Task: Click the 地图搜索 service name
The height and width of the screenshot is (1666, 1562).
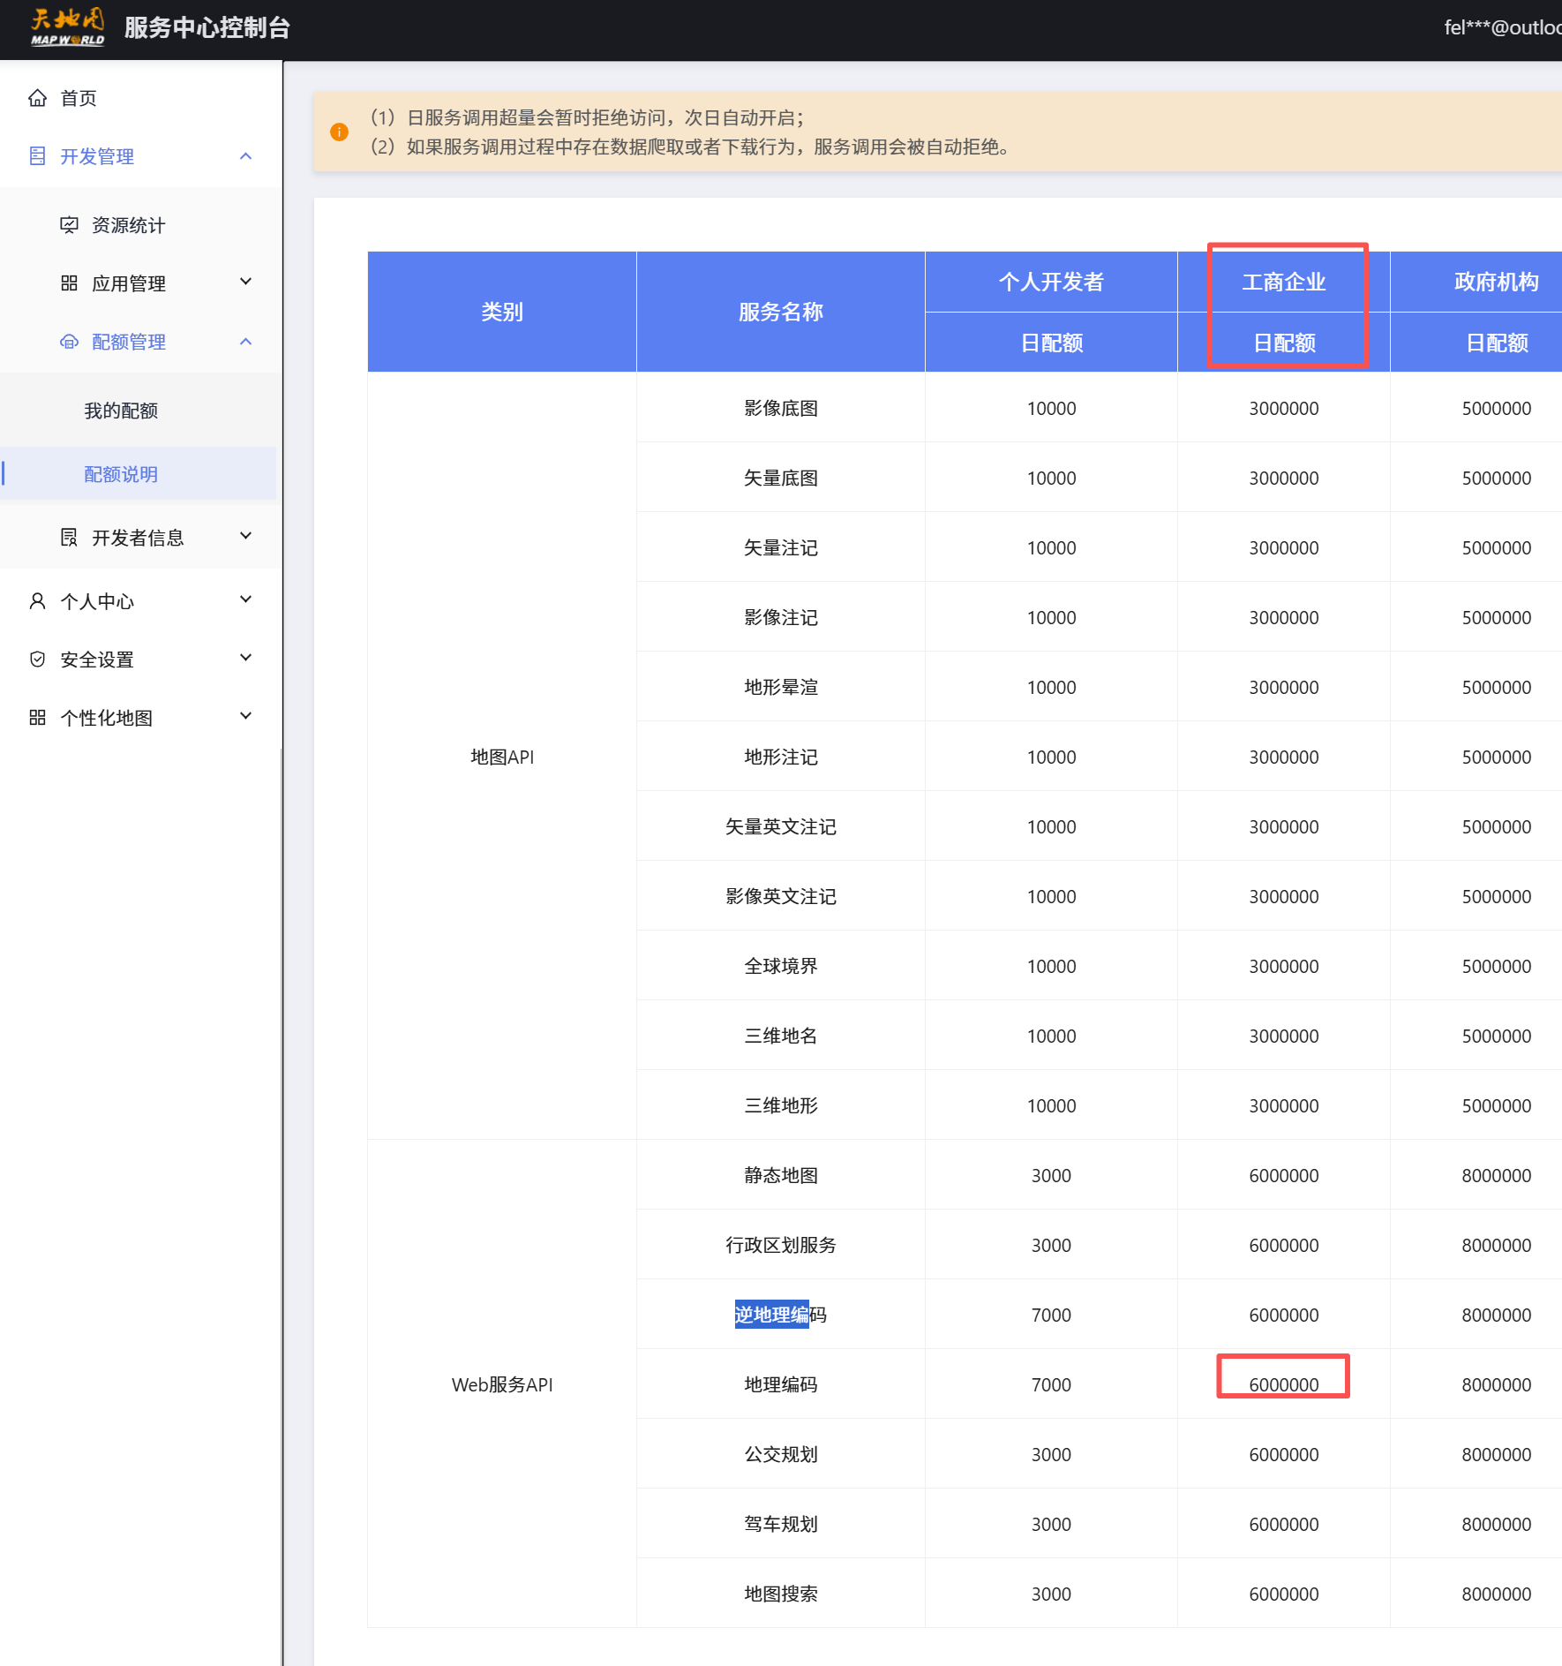Action: pos(781,1594)
